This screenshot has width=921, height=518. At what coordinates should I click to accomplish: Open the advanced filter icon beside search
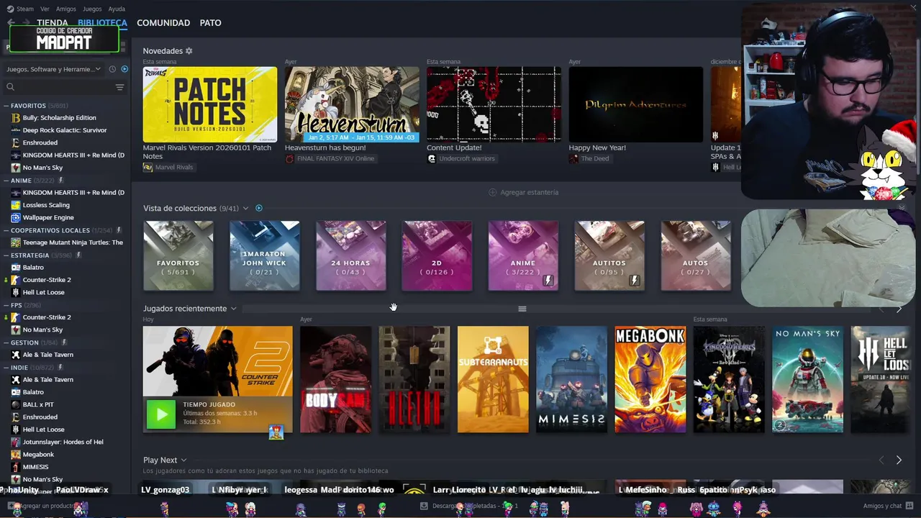coord(119,87)
